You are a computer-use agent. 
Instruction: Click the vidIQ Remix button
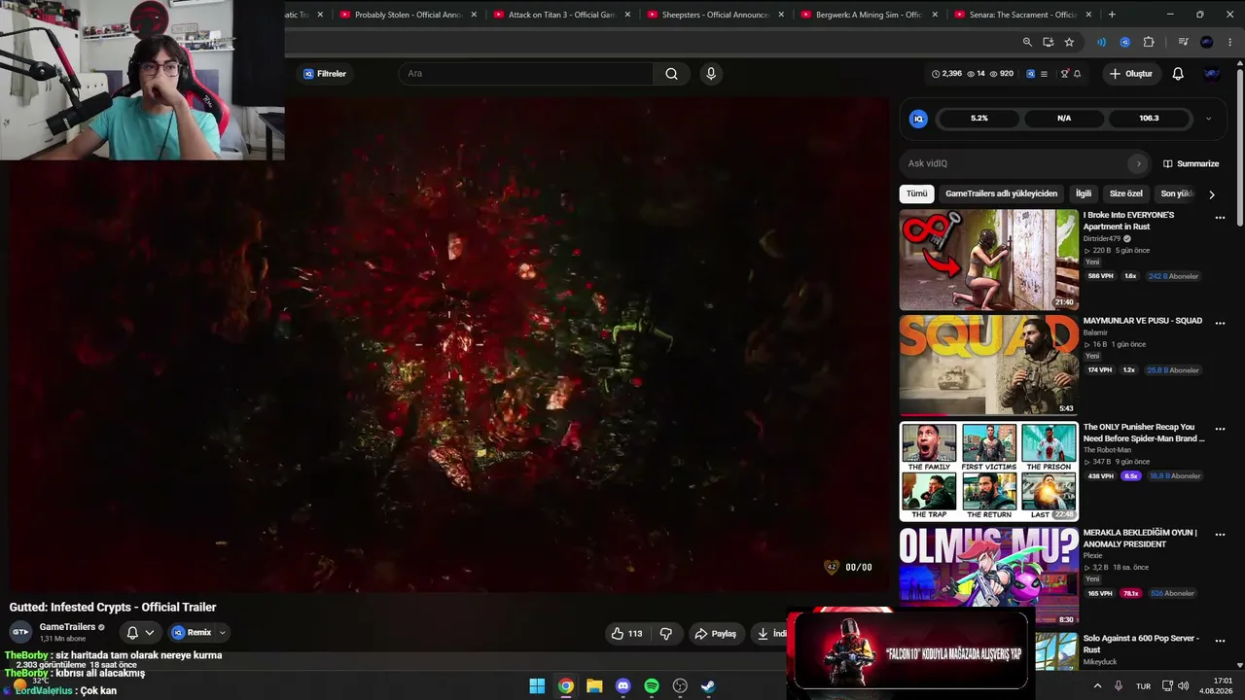[x=191, y=633]
